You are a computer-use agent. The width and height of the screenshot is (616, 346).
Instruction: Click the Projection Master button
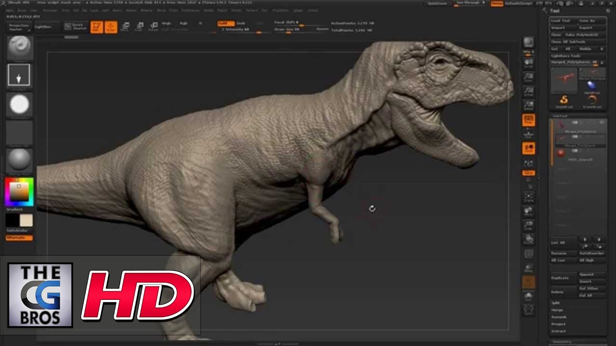tap(19, 27)
